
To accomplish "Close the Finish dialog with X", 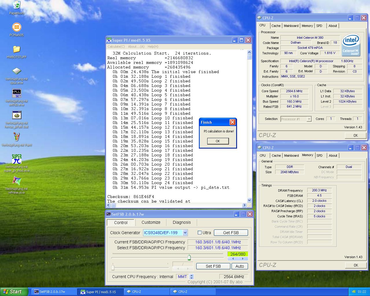I will (232, 122).
